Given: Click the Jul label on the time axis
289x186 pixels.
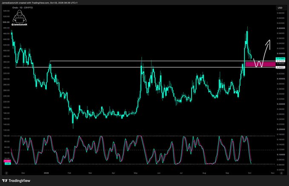Looking at the screenshot, I should [181, 173].
